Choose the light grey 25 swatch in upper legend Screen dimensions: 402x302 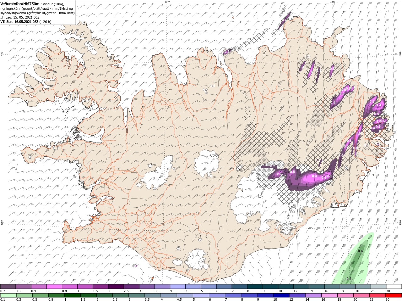point(378,287)
